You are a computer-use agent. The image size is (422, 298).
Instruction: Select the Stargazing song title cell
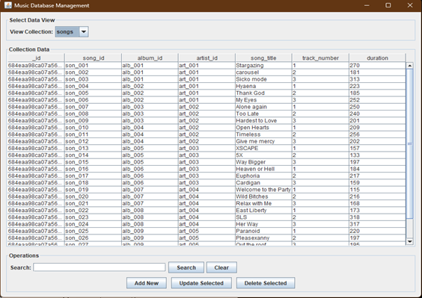pyautogui.click(x=263, y=66)
